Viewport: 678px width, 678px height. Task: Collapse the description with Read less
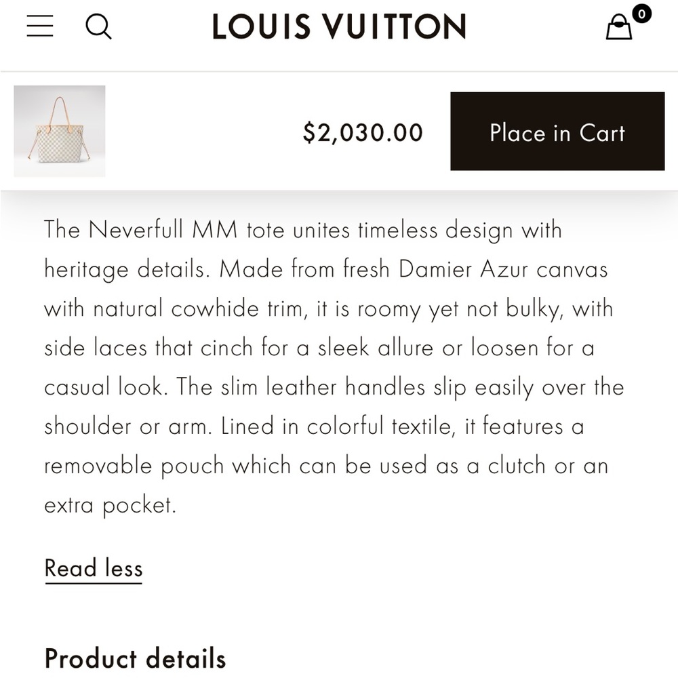point(93,568)
